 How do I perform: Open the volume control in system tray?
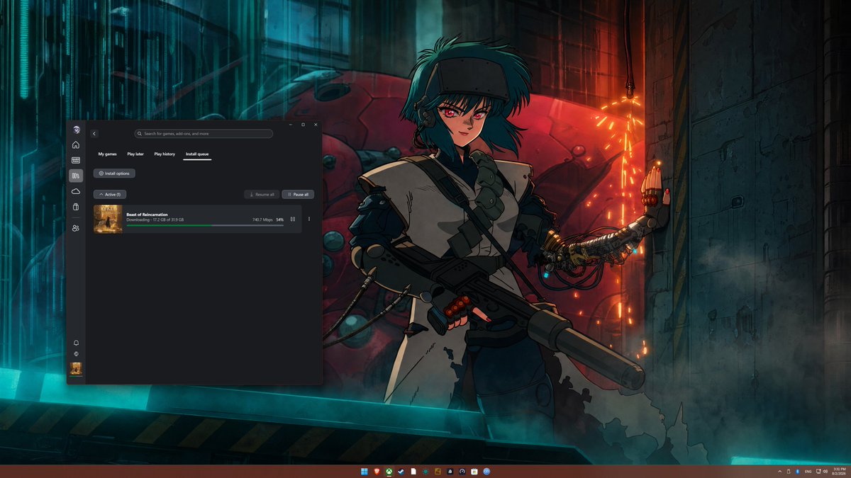click(825, 472)
